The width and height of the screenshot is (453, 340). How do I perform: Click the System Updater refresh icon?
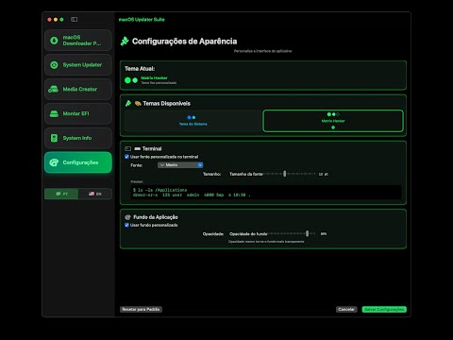click(x=54, y=65)
